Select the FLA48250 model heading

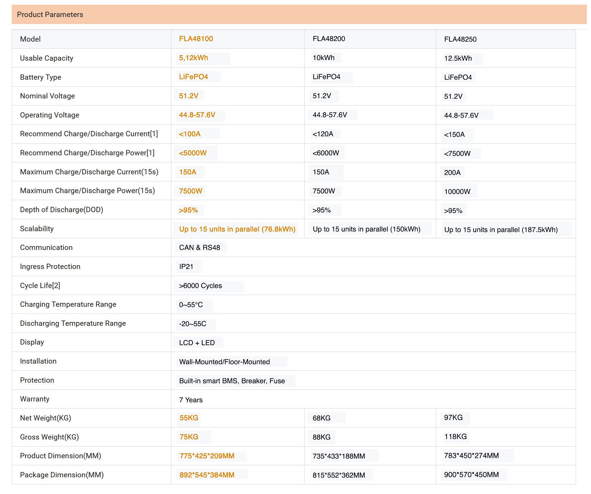460,39
